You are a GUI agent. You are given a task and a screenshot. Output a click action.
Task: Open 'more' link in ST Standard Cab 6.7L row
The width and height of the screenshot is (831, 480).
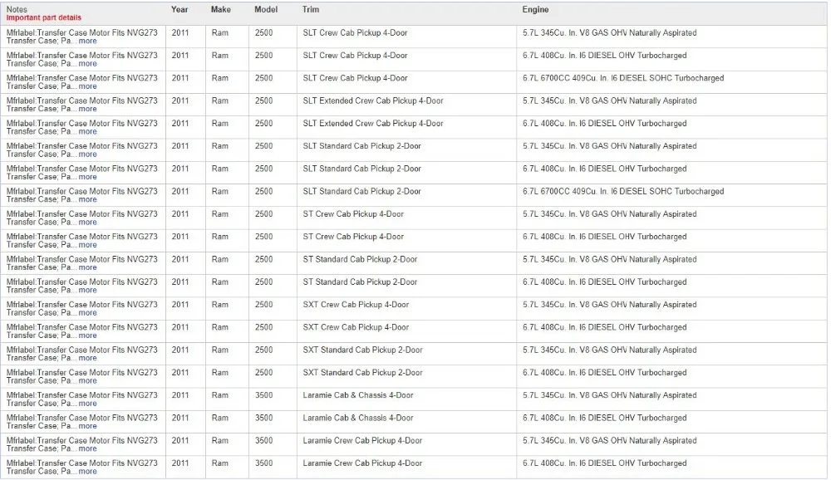point(87,291)
